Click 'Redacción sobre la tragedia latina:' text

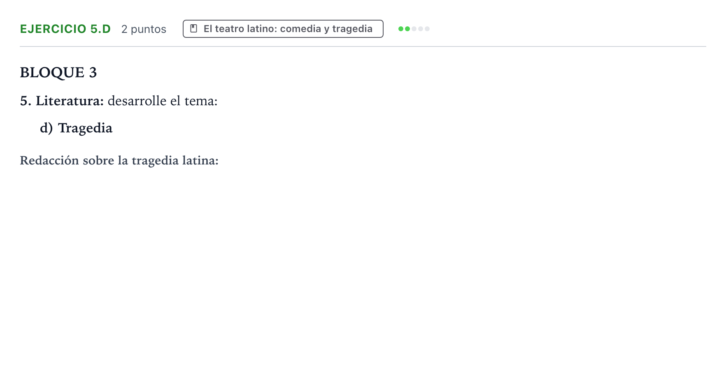119,160
